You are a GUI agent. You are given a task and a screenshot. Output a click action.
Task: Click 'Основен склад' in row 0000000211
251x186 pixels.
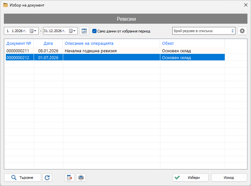tap(192, 51)
